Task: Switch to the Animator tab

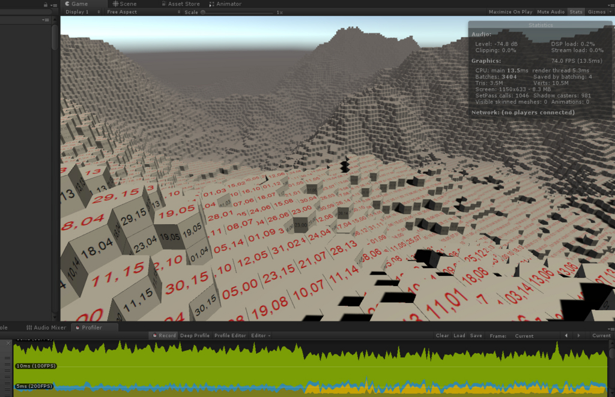Action: tap(226, 4)
